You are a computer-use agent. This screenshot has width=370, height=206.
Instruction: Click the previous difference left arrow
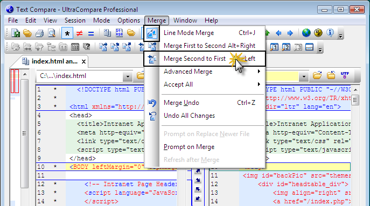click(278, 33)
